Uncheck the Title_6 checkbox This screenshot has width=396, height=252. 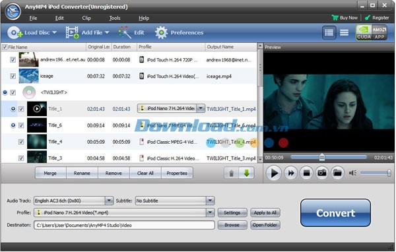click(21, 125)
